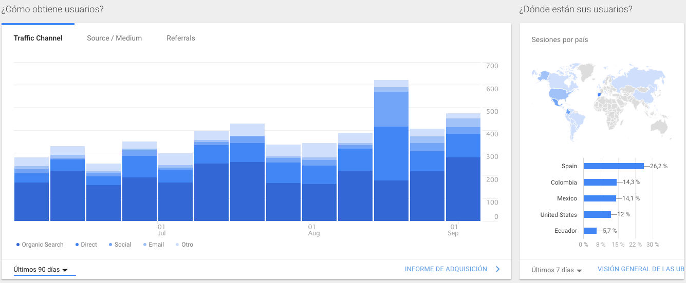The width and height of the screenshot is (686, 283).
Task: Toggle the Direct series in legend
Action: (85, 245)
